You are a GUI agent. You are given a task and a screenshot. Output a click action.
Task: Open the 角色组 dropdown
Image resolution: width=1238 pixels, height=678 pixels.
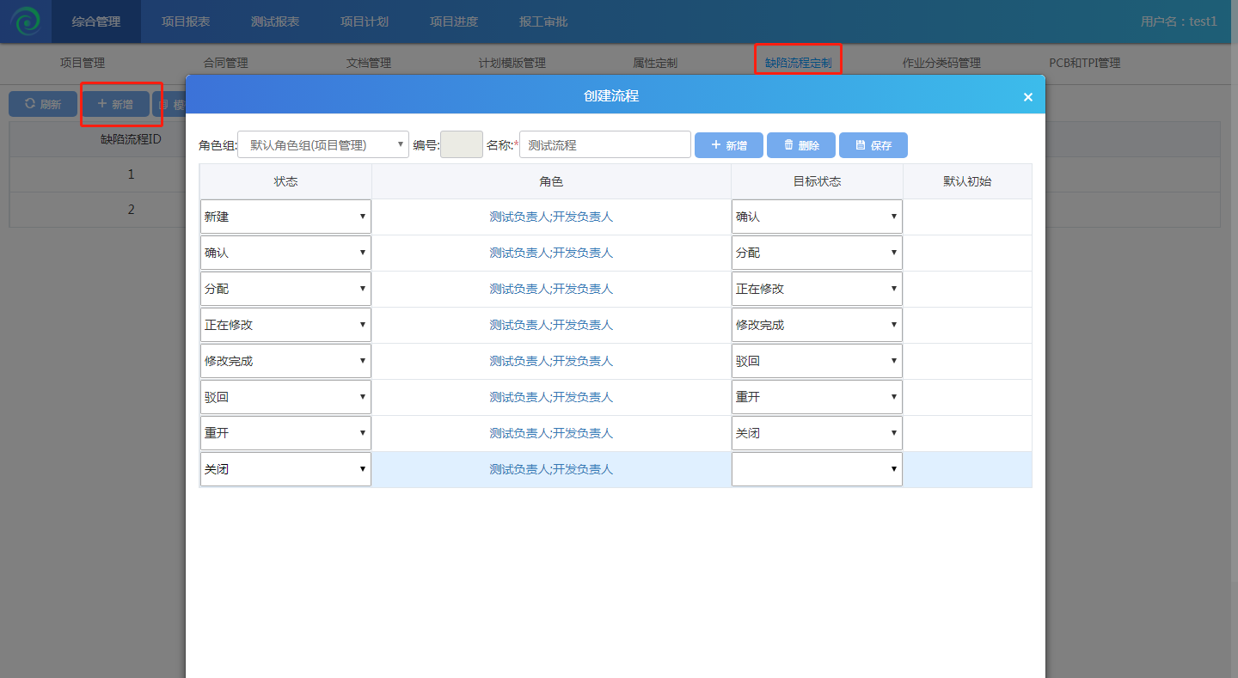click(323, 145)
